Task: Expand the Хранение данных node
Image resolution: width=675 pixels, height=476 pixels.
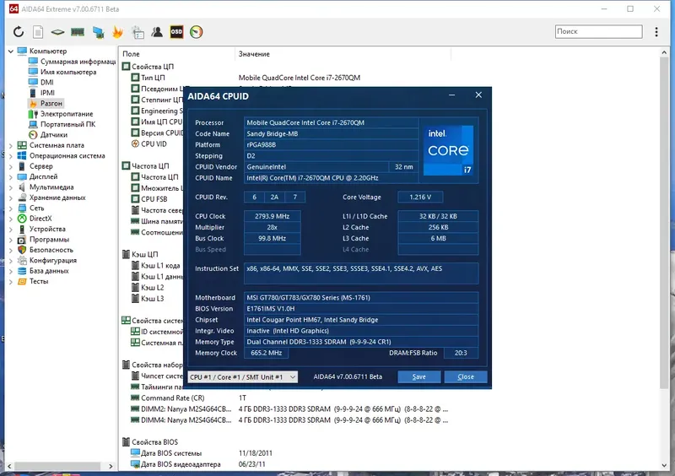Action: coord(11,197)
